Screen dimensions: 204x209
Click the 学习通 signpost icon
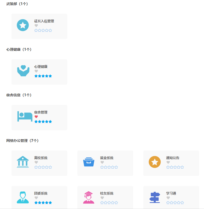click(x=155, y=198)
